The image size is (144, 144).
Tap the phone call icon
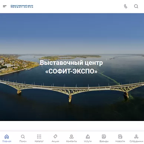pos(125,6)
